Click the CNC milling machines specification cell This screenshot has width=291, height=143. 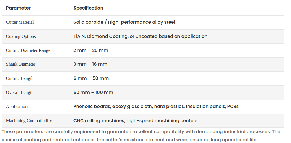[135, 121]
